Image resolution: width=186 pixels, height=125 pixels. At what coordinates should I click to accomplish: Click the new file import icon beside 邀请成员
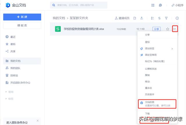135,18
